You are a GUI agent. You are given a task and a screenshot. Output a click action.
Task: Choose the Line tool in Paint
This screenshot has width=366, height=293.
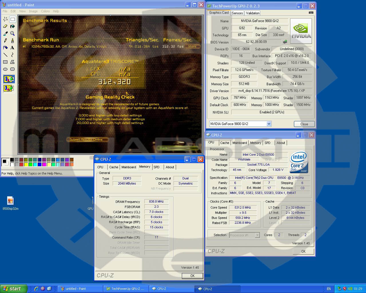[5, 55]
